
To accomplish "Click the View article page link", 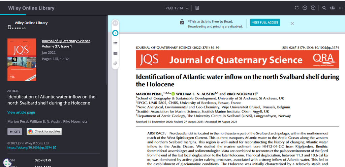I will click(21, 112).
